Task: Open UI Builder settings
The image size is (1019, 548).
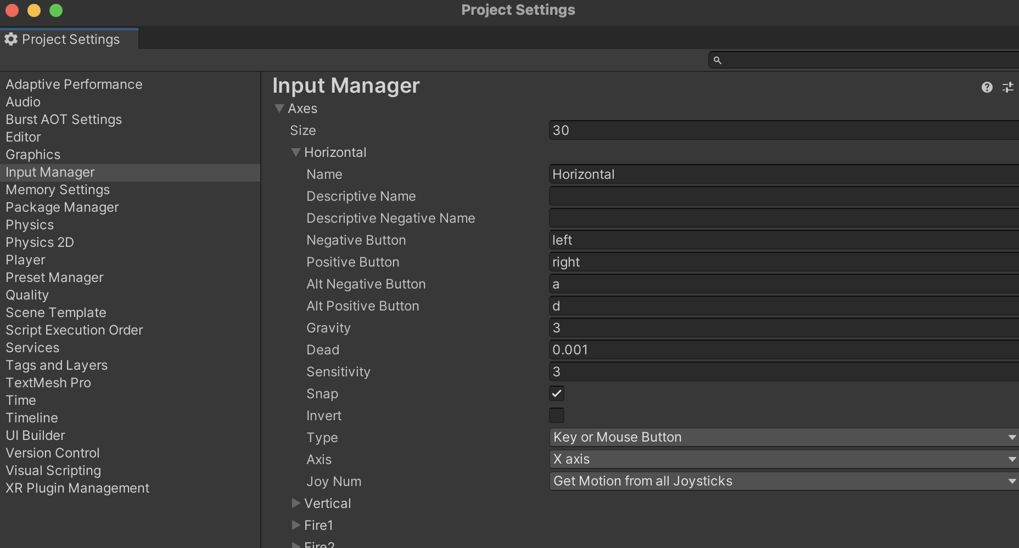Action: pos(35,436)
